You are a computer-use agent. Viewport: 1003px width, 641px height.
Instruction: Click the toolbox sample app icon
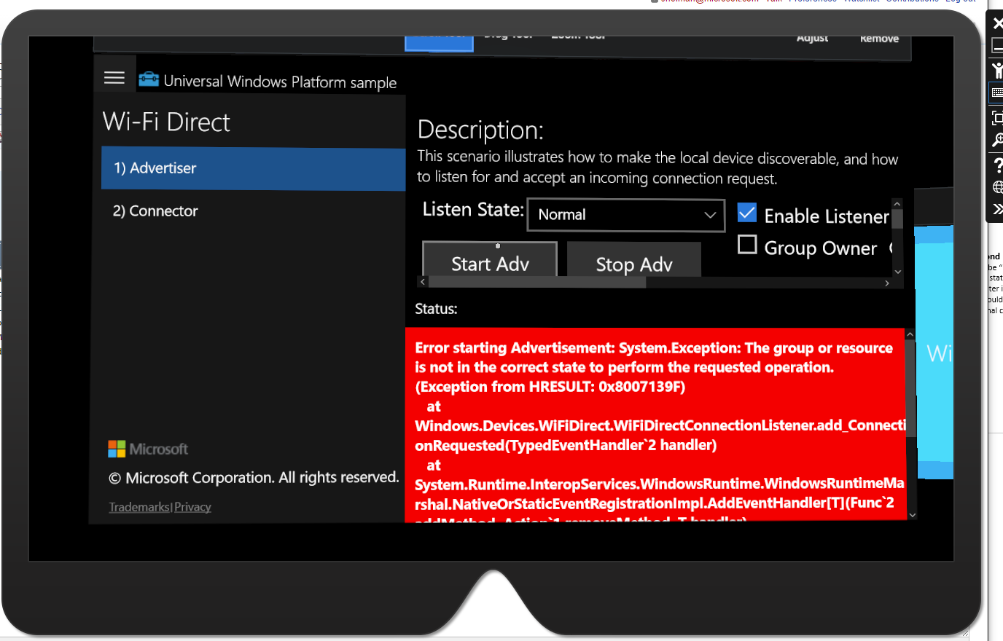pos(149,79)
